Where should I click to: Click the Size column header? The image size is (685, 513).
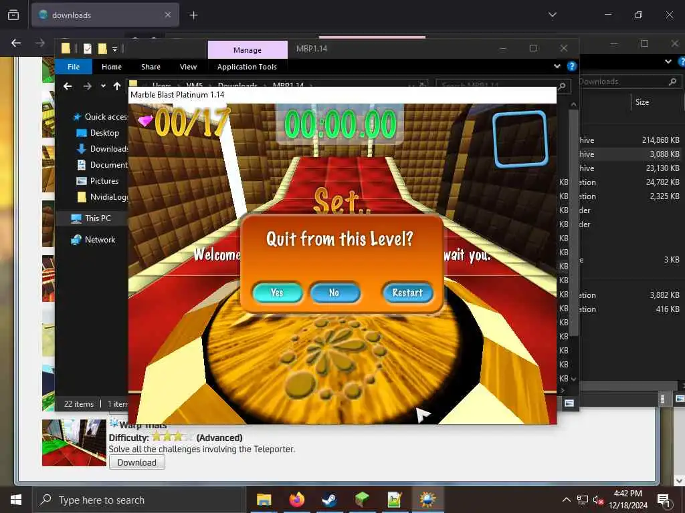(x=642, y=102)
